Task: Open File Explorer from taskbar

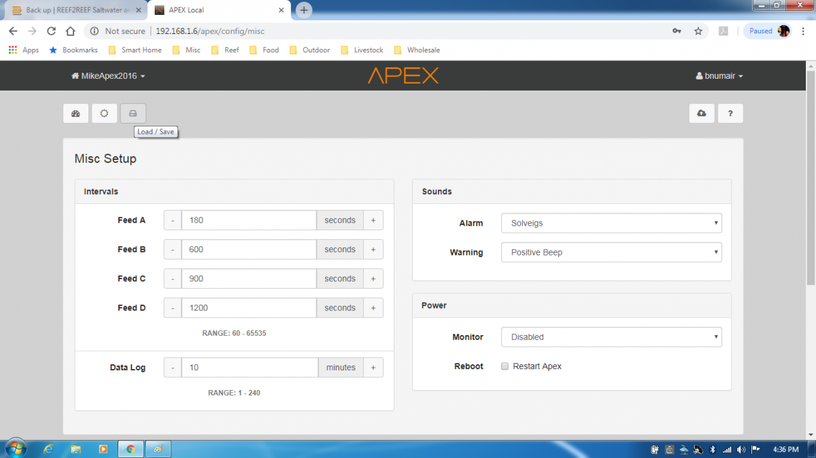Action: pos(75,449)
